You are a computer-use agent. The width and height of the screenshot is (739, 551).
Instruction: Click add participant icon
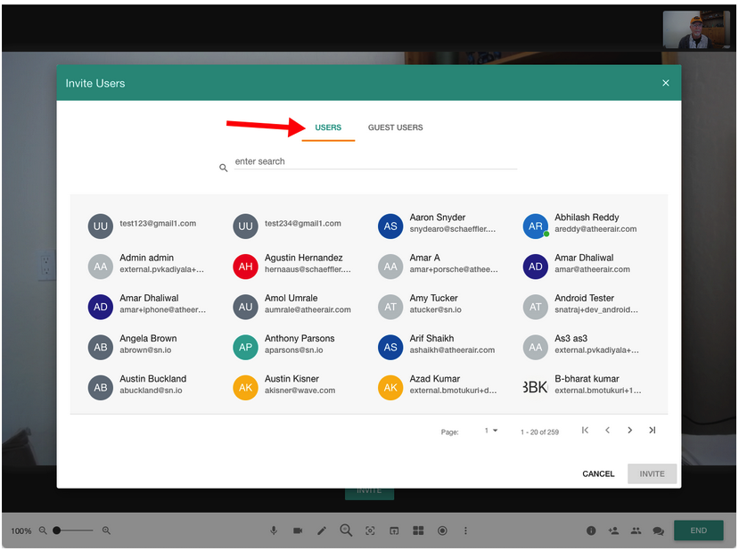pyautogui.click(x=613, y=530)
